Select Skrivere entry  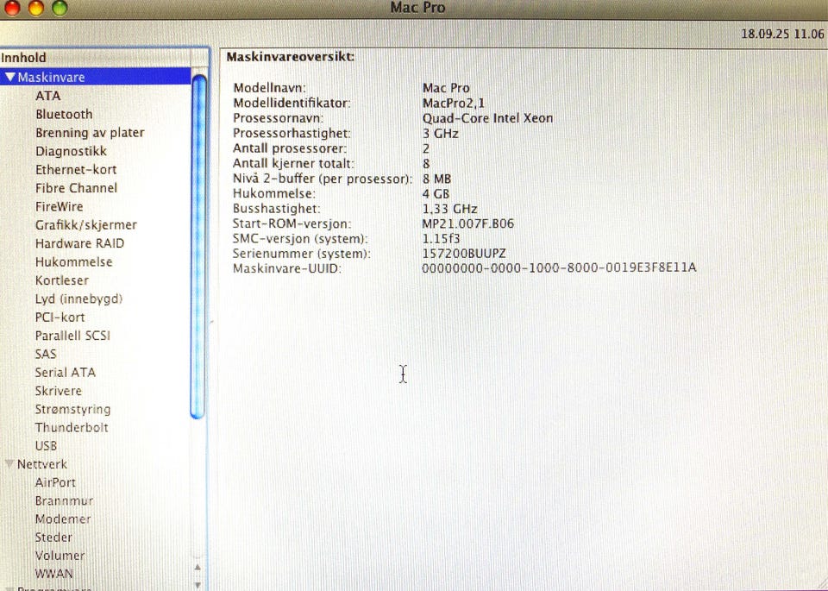coord(58,391)
